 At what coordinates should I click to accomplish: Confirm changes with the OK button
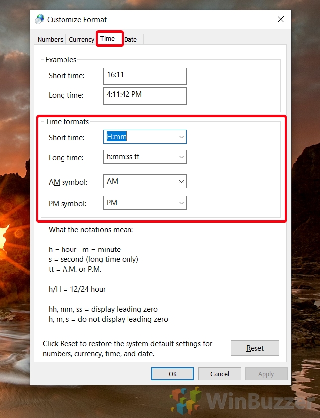point(172,374)
